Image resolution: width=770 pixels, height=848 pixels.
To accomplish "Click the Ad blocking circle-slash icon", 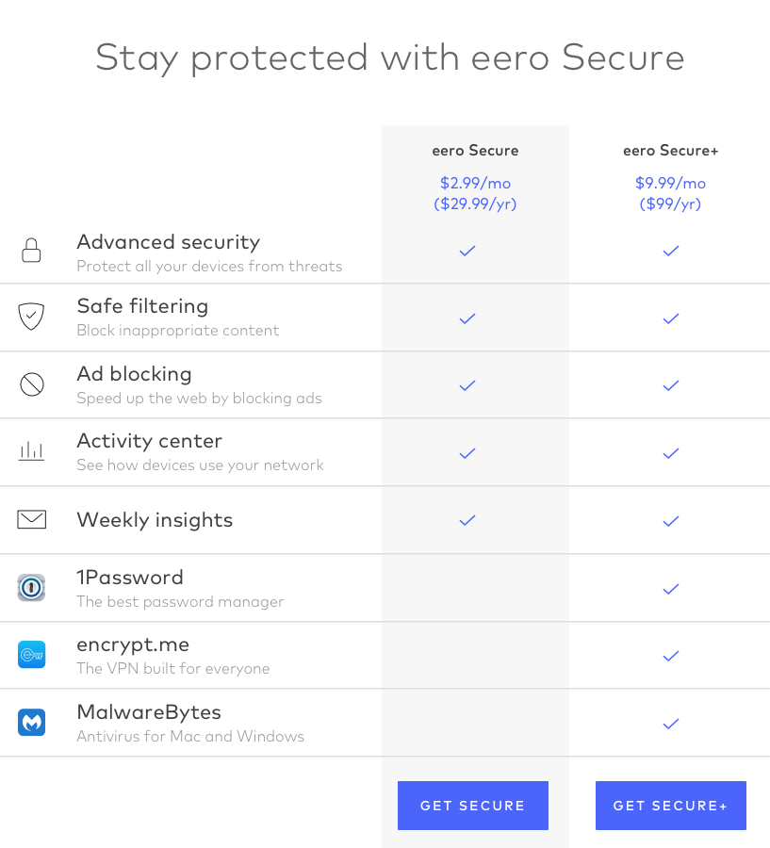I will (x=31, y=384).
